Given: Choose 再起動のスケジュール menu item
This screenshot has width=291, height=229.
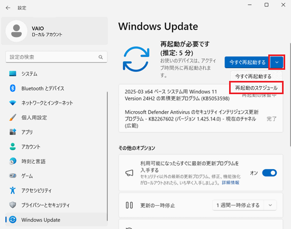Looking at the screenshot, I should [x=256, y=88].
